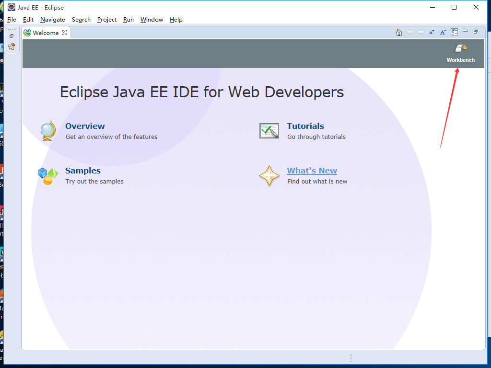
Task: Click the Tutorials checkmark board icon
Action: pos(269,131)
